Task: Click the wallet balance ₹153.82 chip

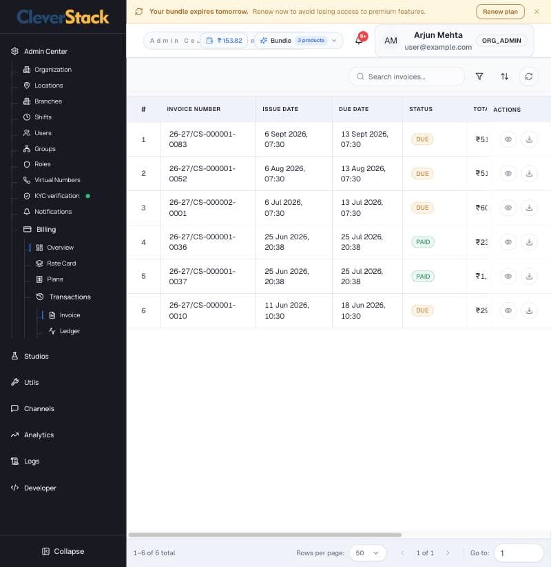Action: [225, 41]
